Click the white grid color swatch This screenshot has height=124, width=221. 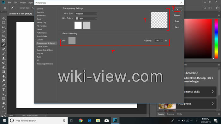[x=78, y=25]
